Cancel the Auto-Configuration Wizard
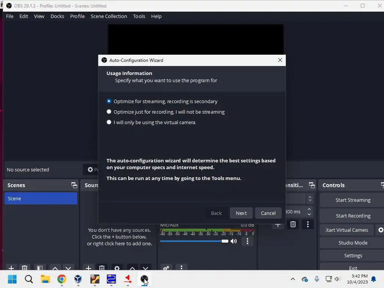384x288 pixels. click(x=268, y=213)
